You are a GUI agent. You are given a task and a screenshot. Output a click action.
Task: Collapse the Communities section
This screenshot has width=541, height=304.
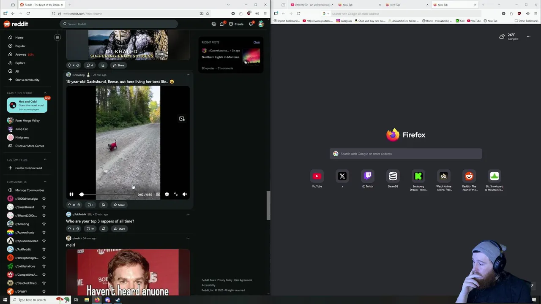coord(45,182)
